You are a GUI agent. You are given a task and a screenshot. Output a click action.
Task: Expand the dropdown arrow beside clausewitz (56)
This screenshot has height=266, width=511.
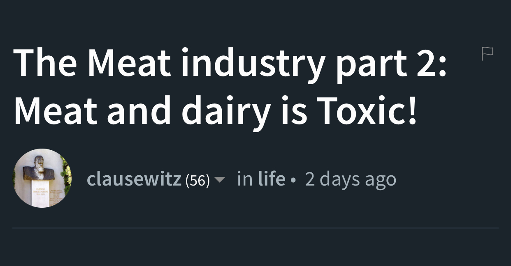point(220,180)
